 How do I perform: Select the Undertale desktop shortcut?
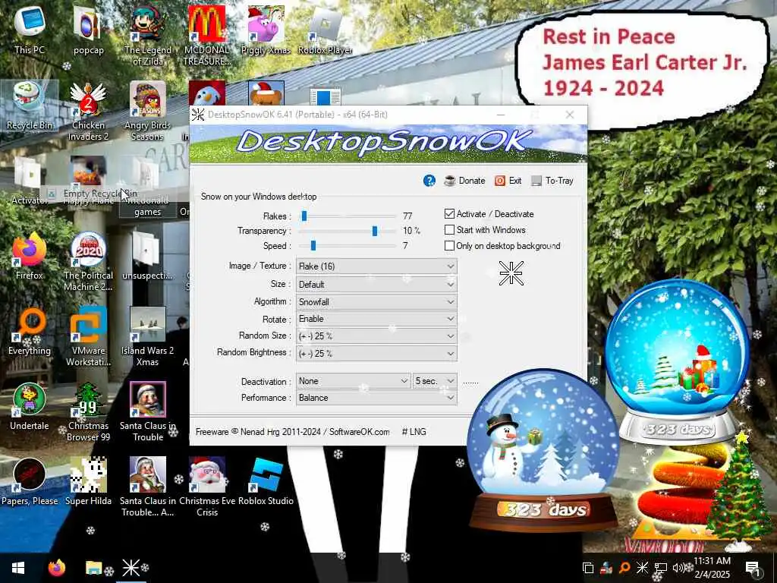[x=30, y=408]
